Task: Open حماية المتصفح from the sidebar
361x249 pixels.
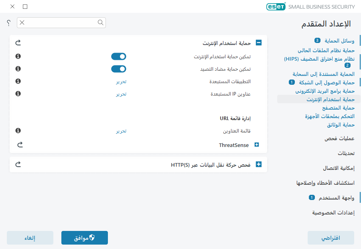Action: pyautogui.click(x=338, y=108)
